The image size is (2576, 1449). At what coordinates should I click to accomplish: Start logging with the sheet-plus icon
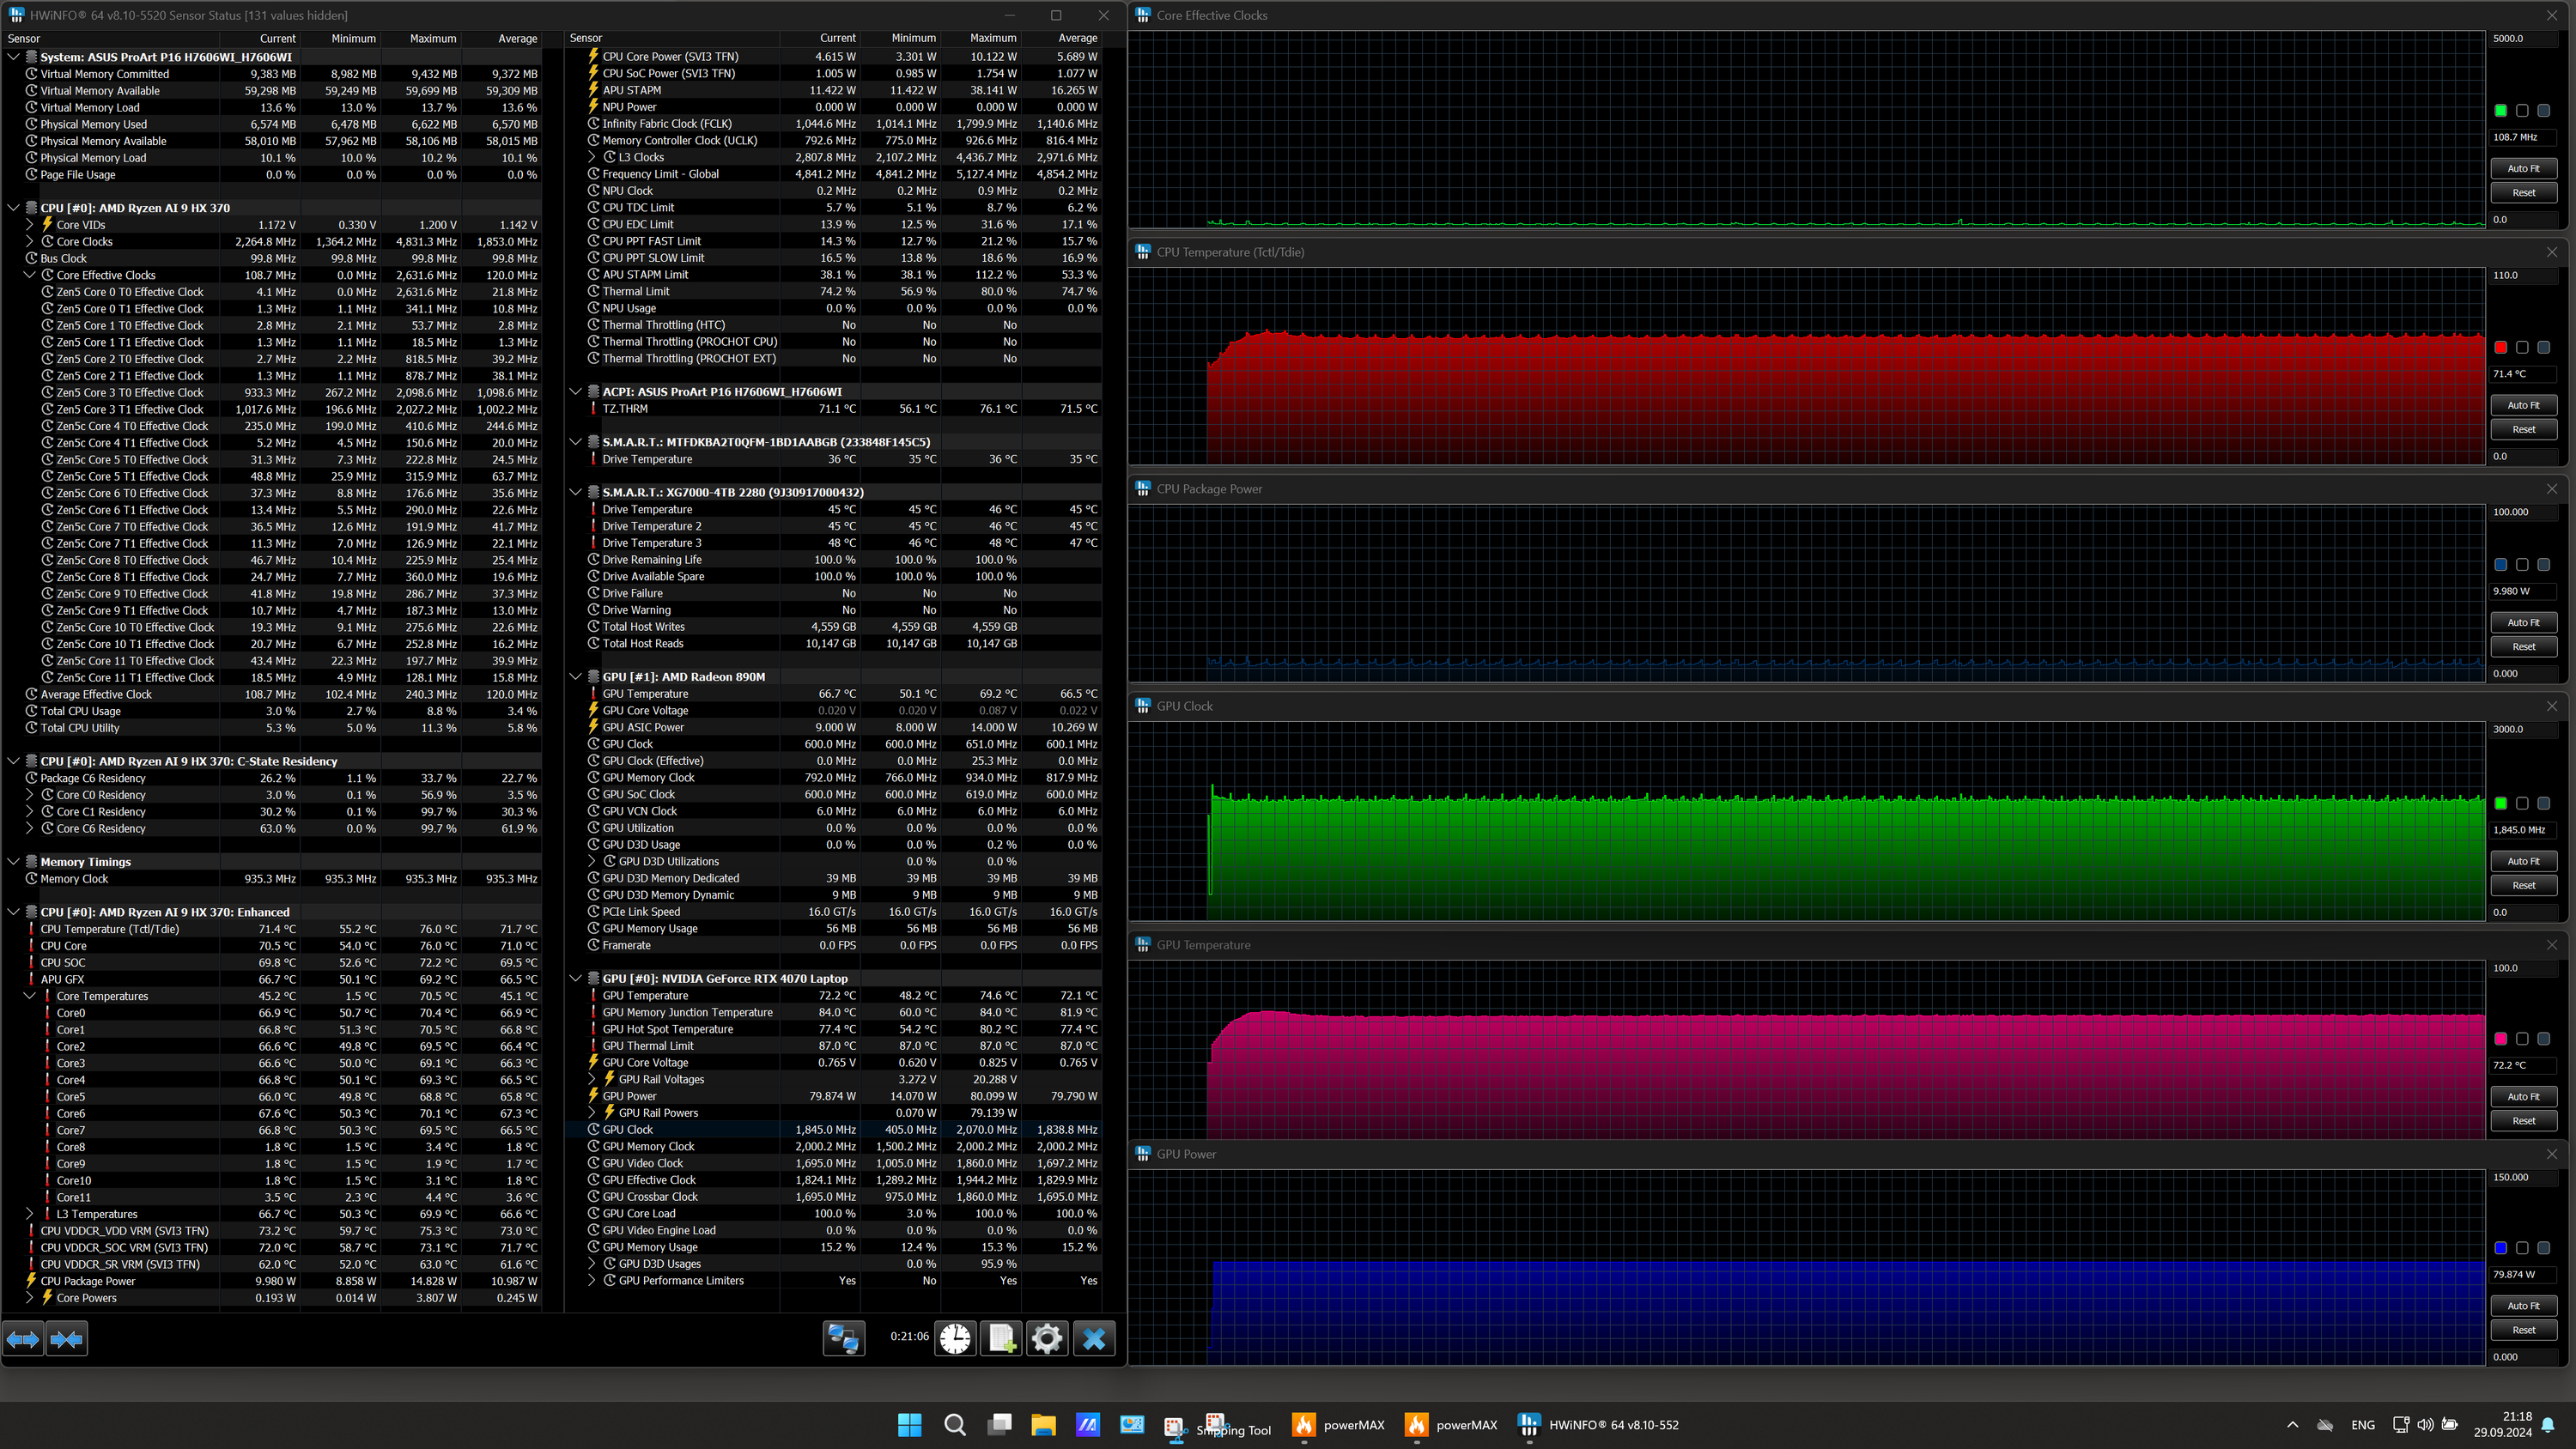1002,1338
